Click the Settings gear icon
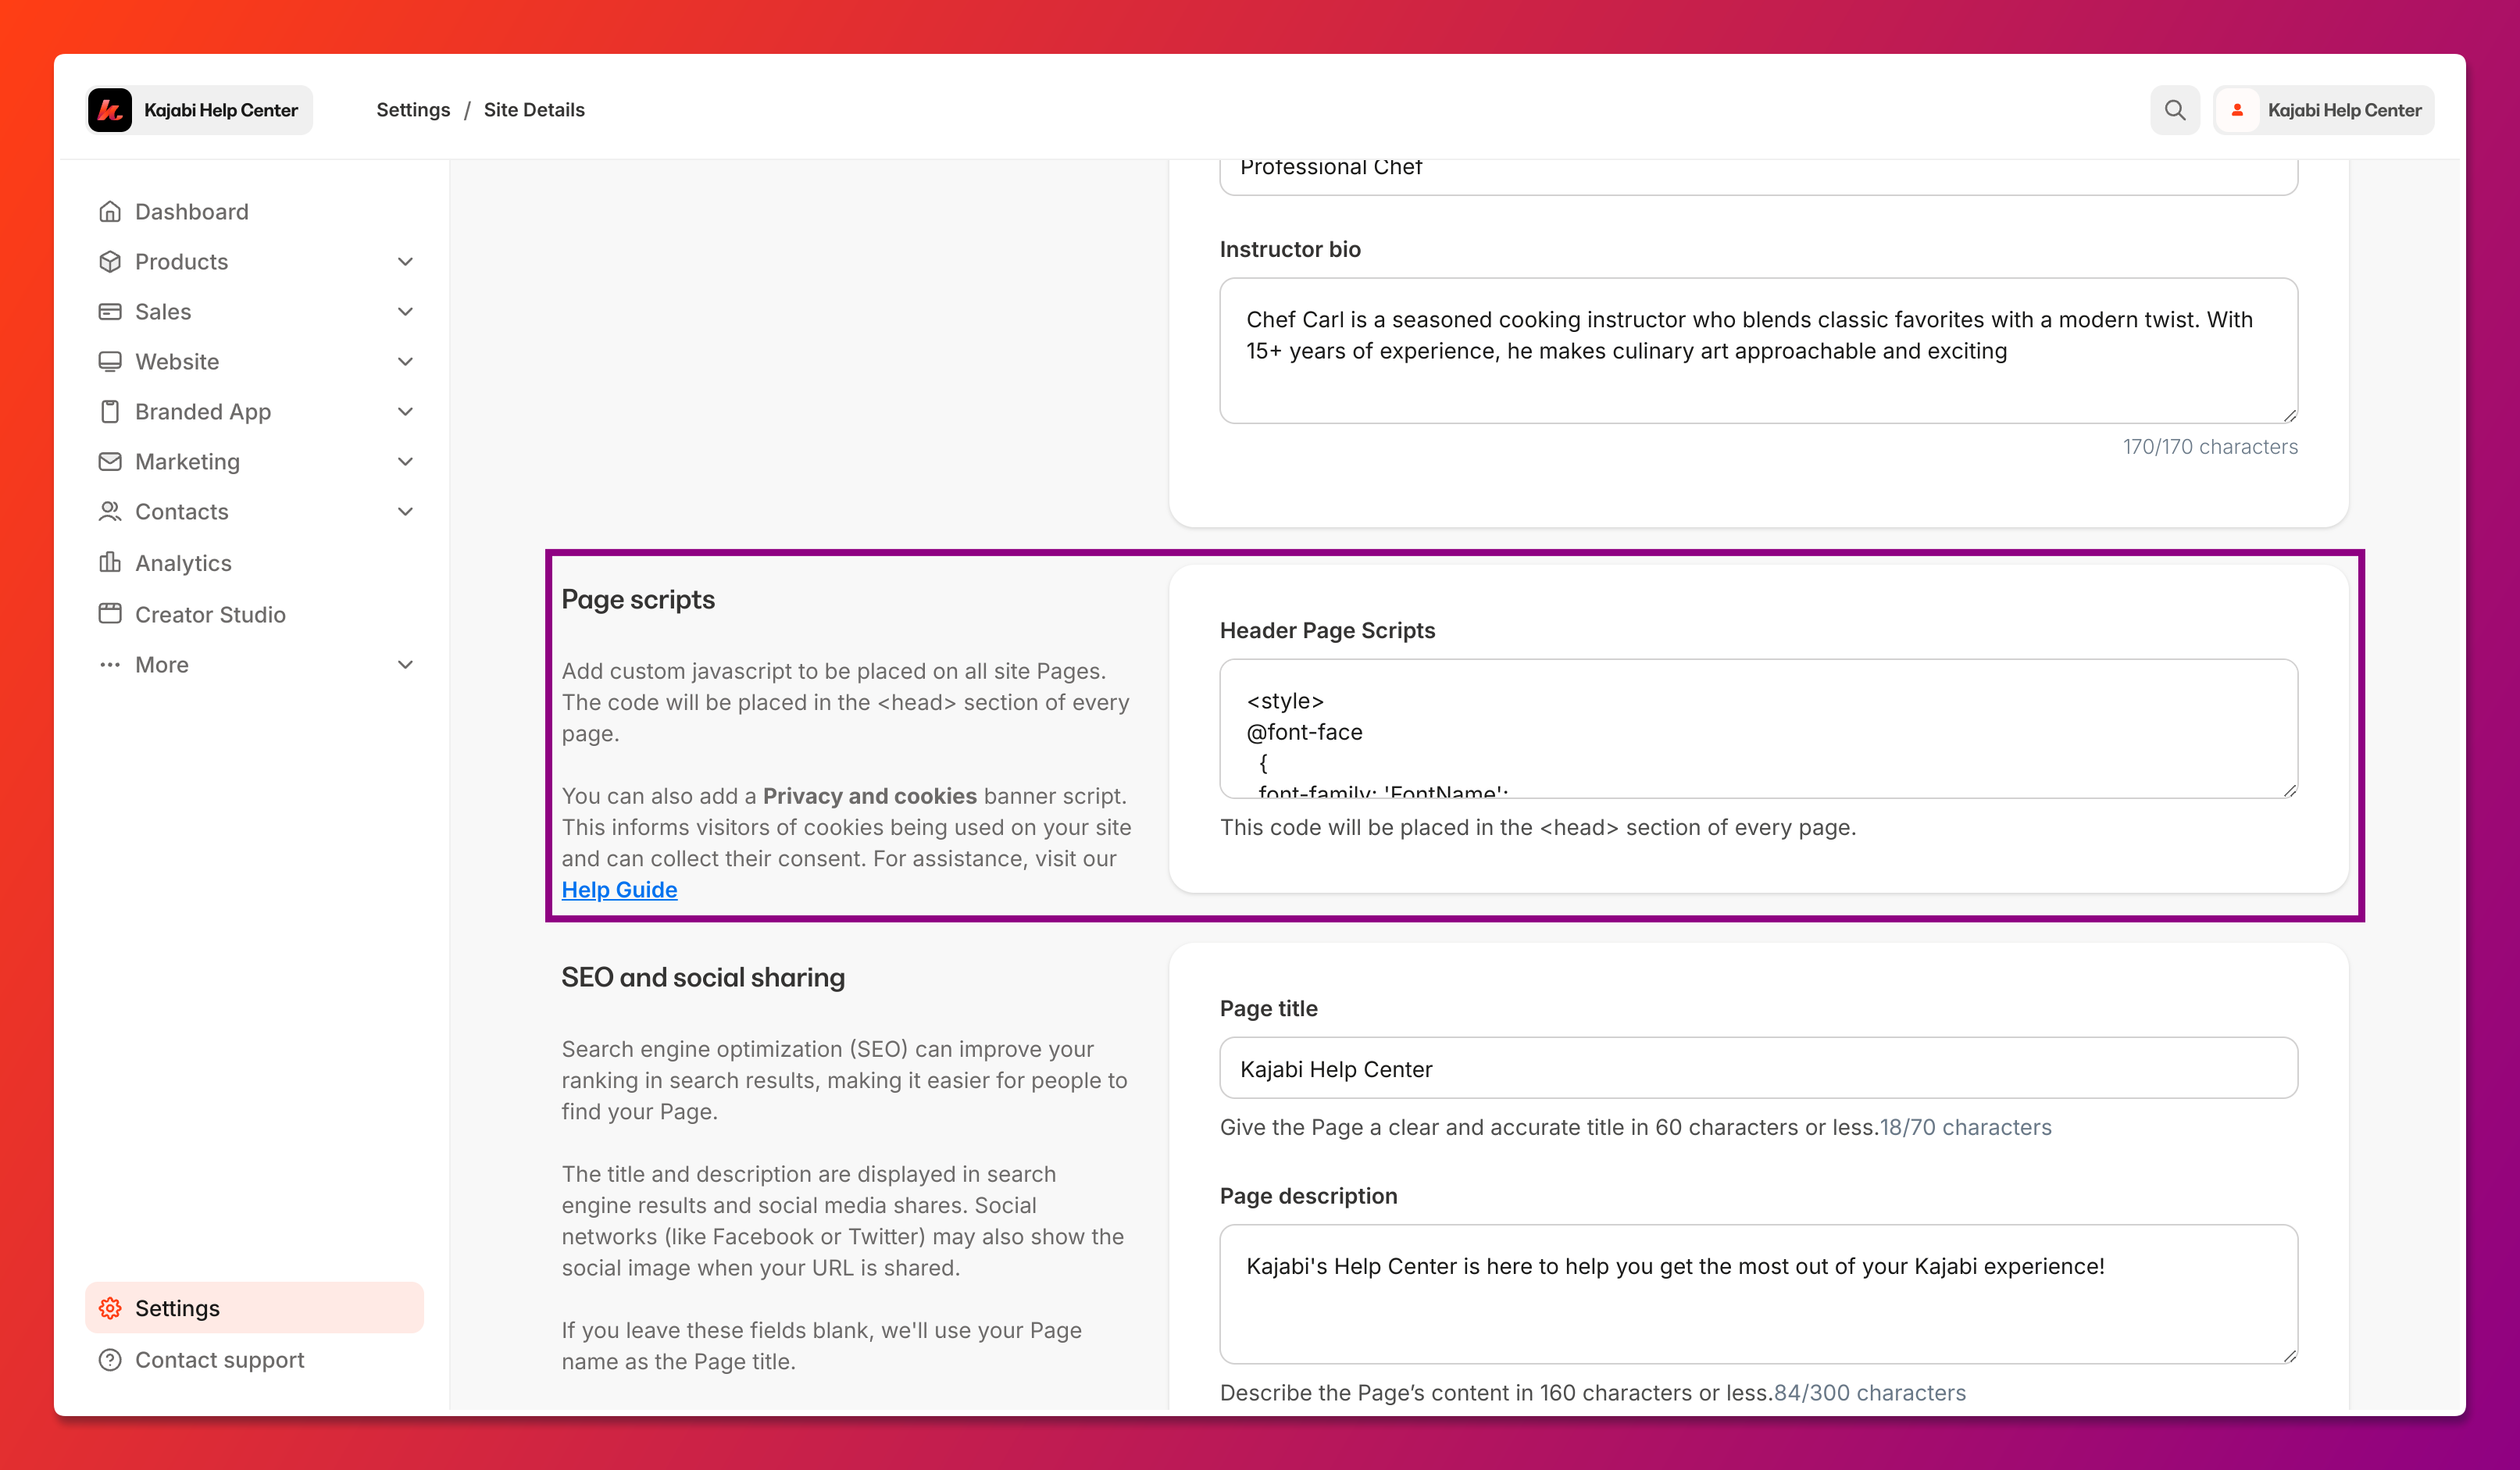 click(110, 1308)
